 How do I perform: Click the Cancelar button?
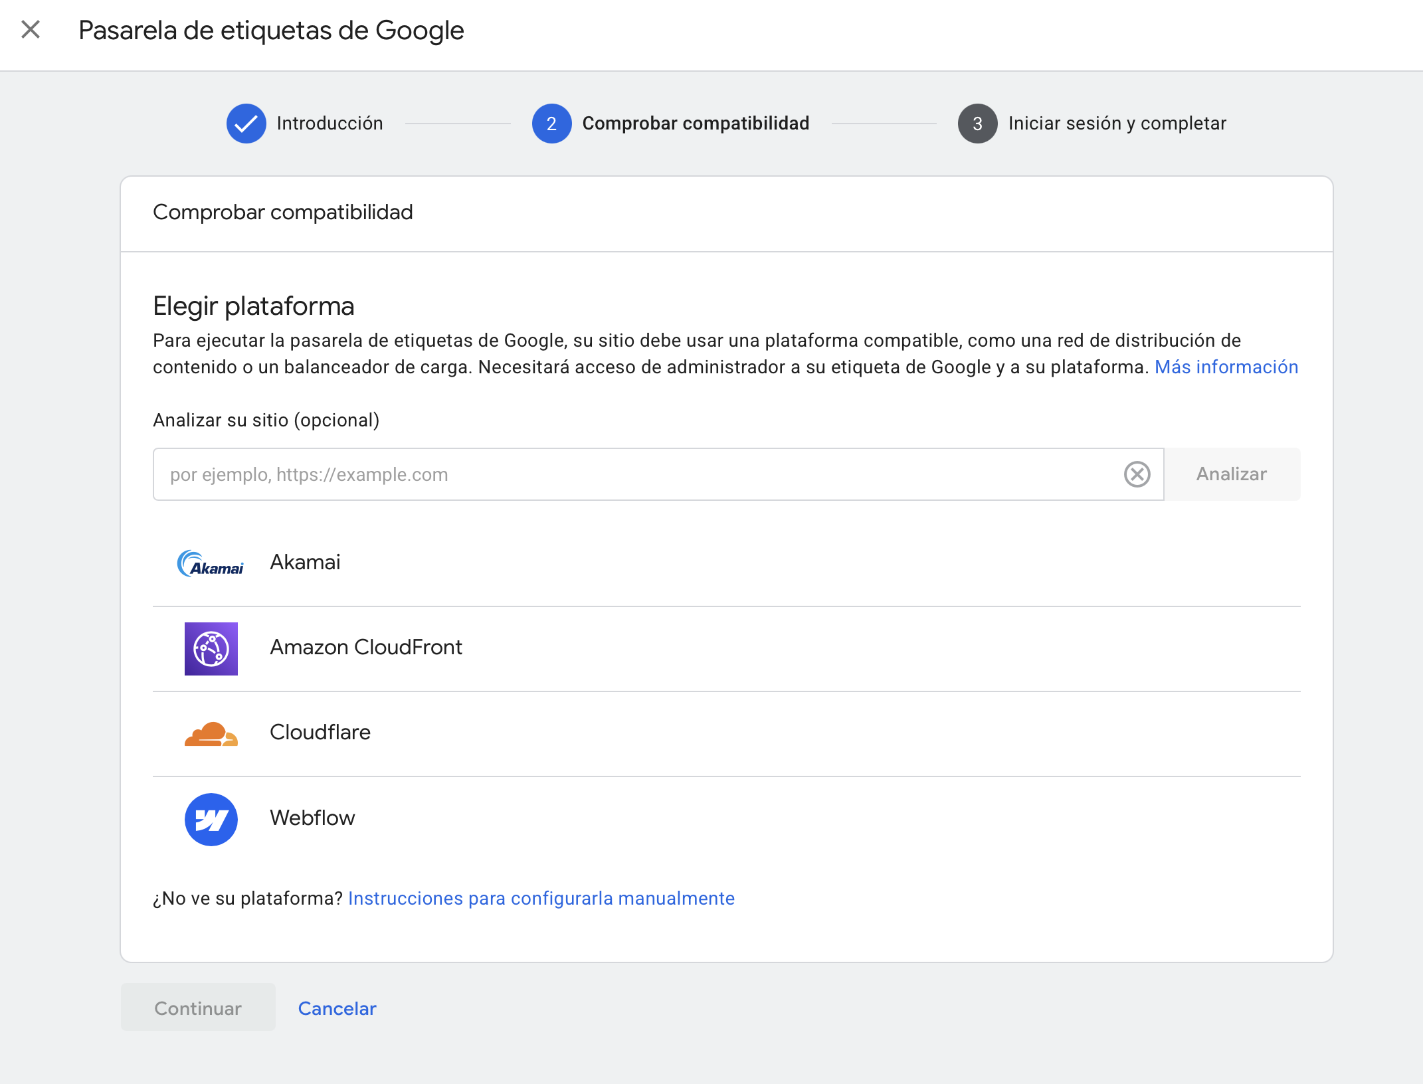point(337,1008)
